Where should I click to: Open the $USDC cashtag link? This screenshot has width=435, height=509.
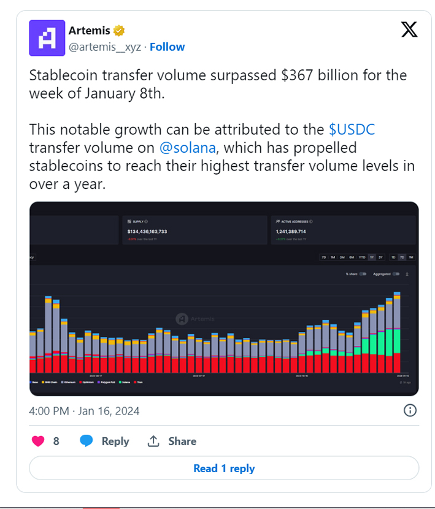coord(352,129)
